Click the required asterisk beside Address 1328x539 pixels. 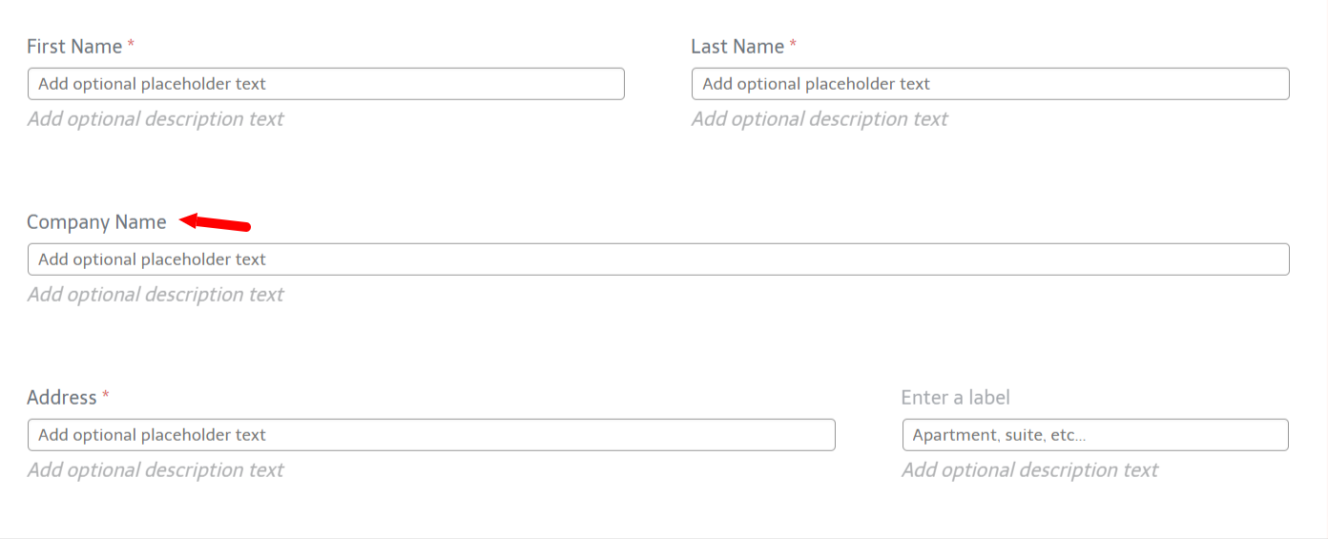(106, 396)
